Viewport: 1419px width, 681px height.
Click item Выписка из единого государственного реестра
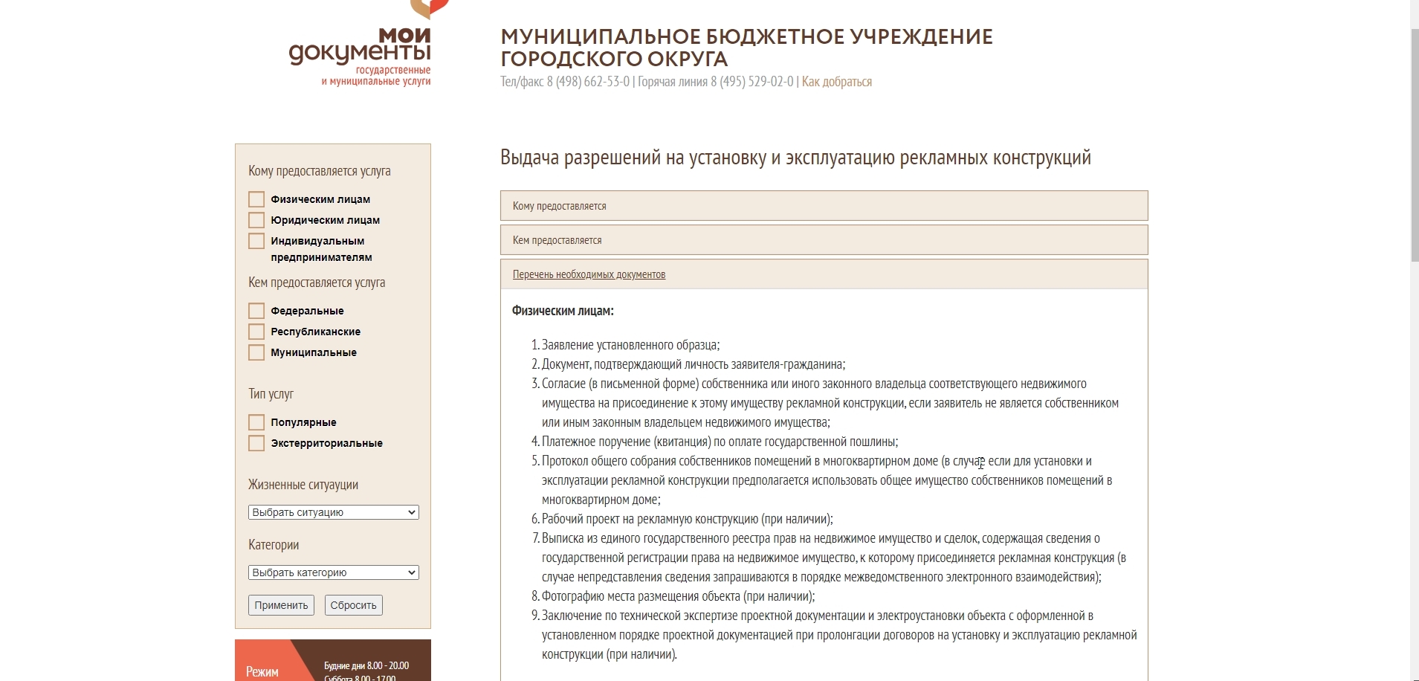tap(834, 558)
